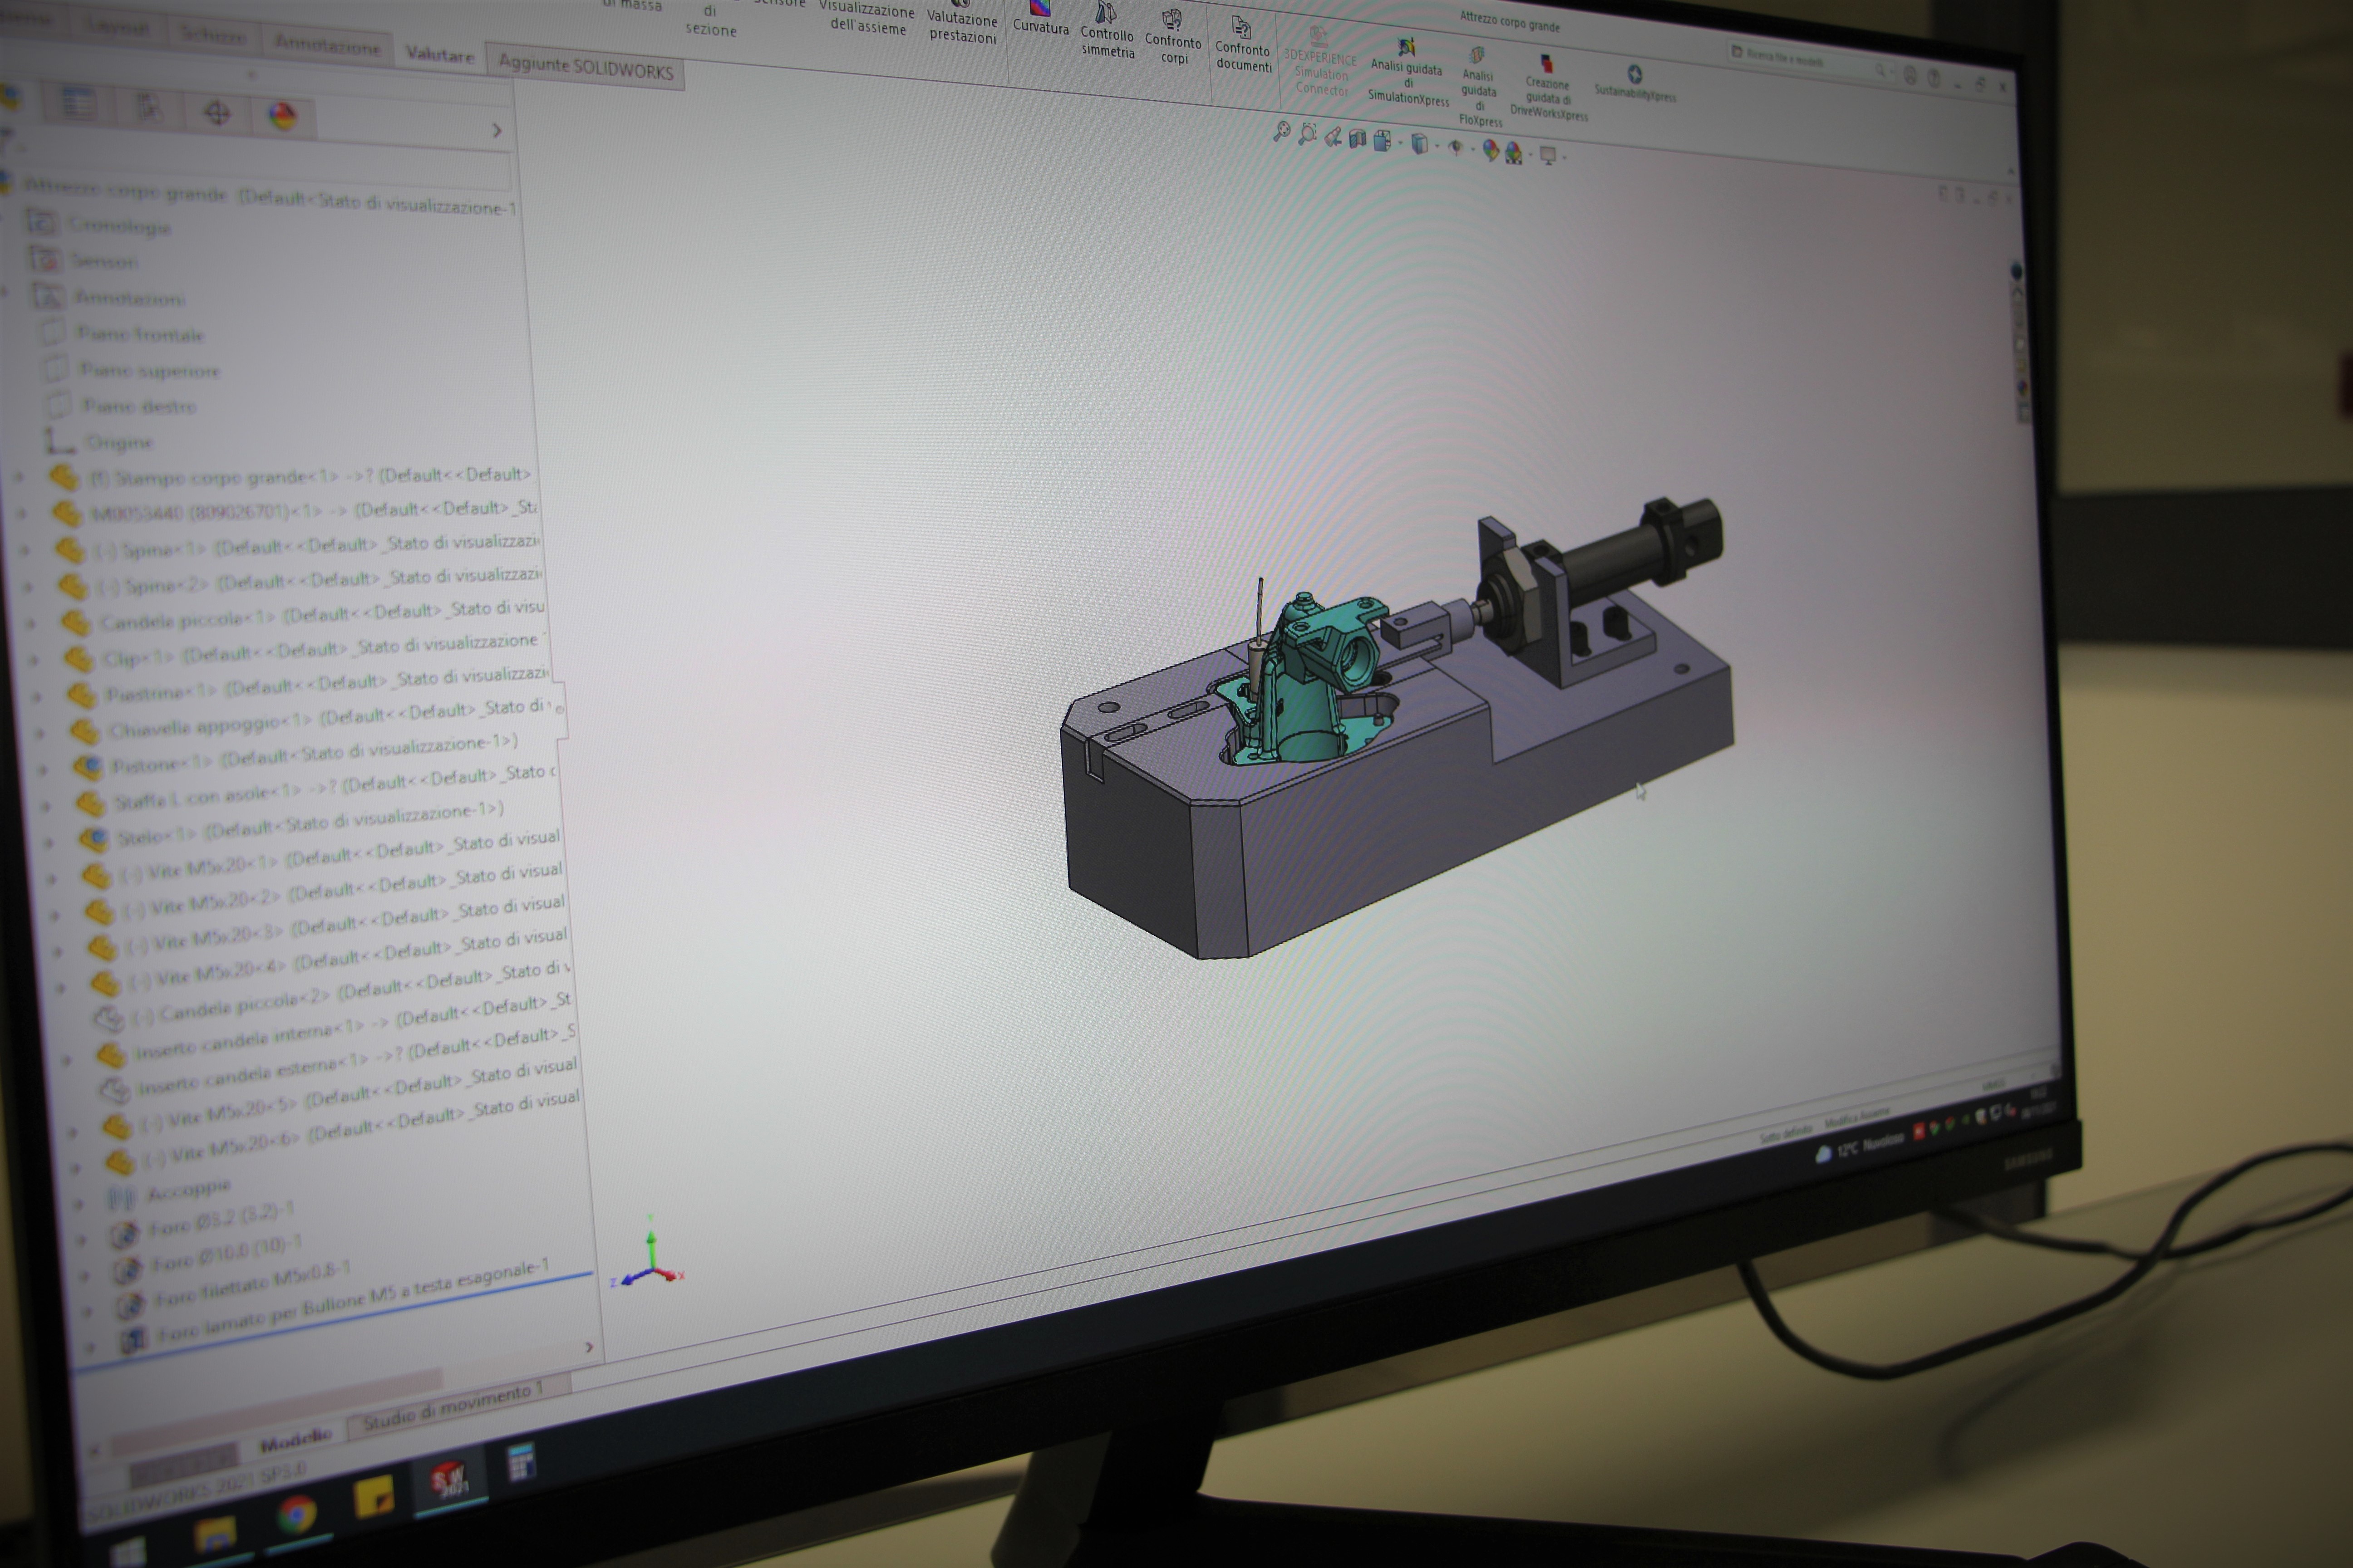Select Foro lamato per Bullone M5 feature
Viewport: 2353px width, 1568px height.
pos(334,1304)
